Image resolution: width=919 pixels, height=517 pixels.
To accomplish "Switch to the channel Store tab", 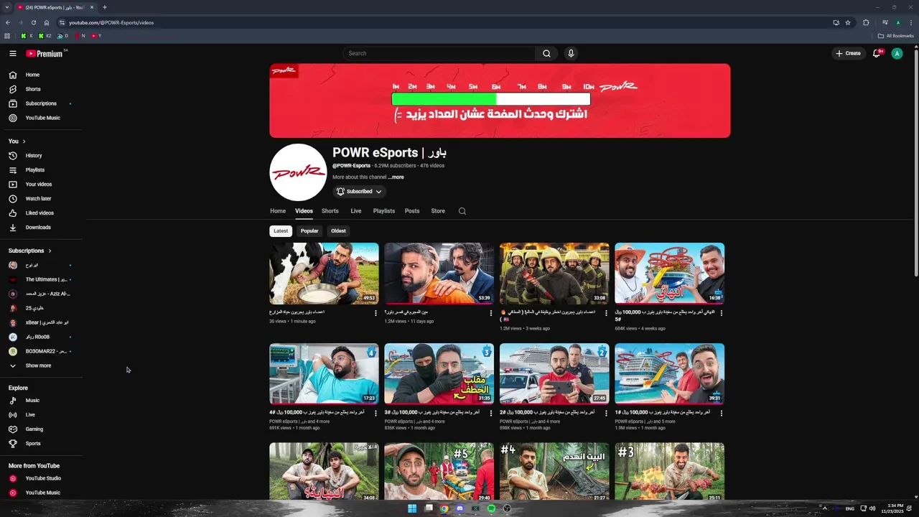I will click(438, 211).
